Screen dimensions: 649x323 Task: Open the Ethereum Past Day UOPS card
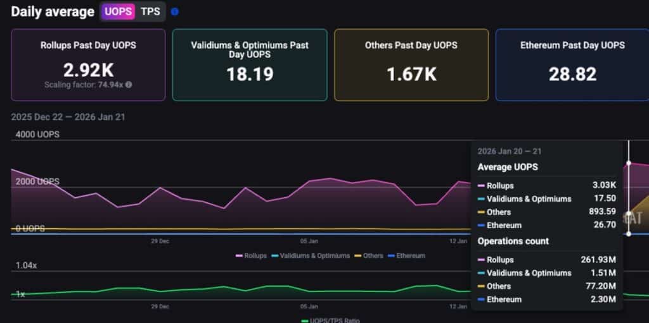coord(572,64)
